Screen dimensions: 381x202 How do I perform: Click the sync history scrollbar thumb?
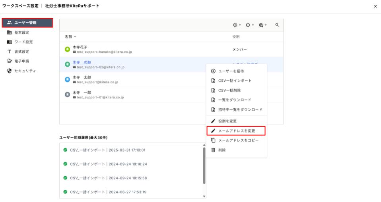point(204,165)
